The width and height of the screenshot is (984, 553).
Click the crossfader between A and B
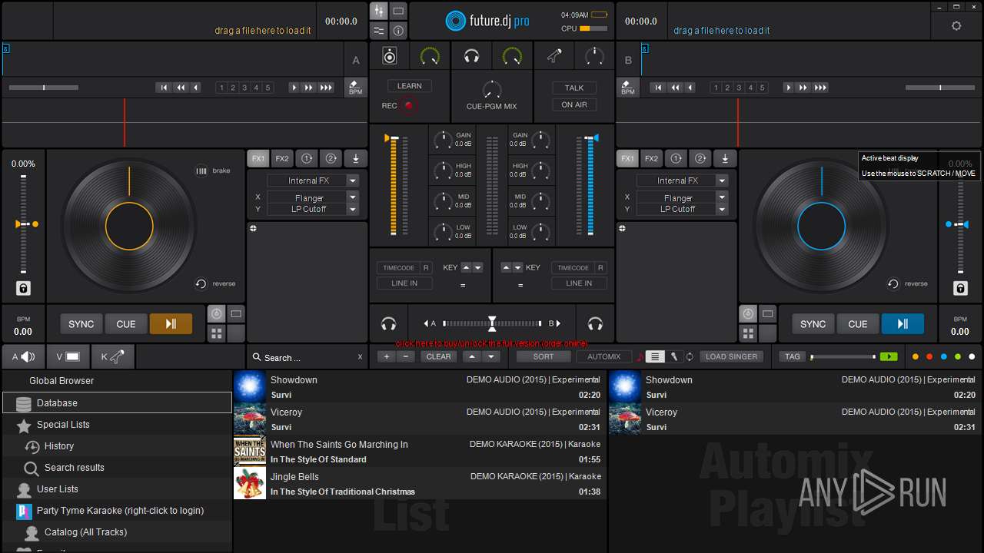pyautogui.click(x=492, y=323)
